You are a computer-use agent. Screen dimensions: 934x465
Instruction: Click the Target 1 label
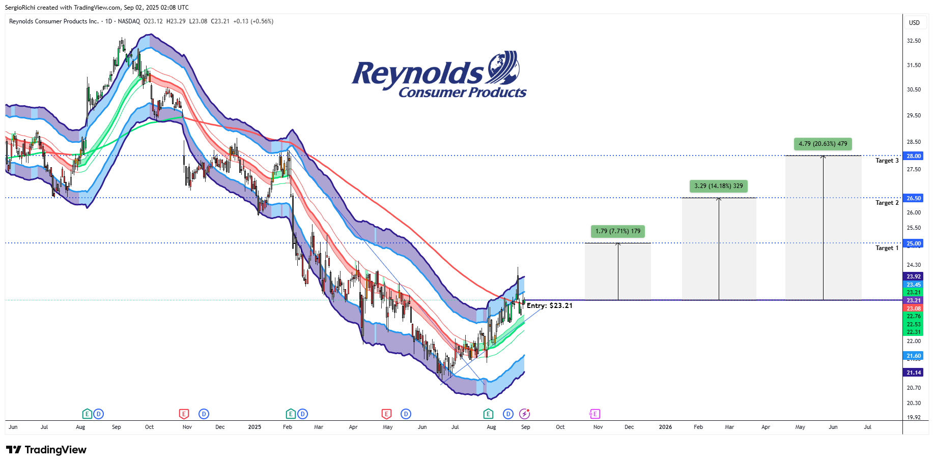tap(887, 248)
